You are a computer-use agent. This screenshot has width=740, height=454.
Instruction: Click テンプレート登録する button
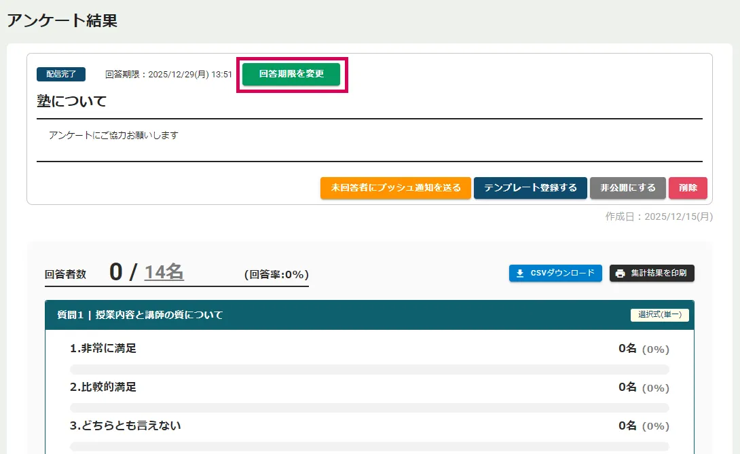tap(530, 188)
